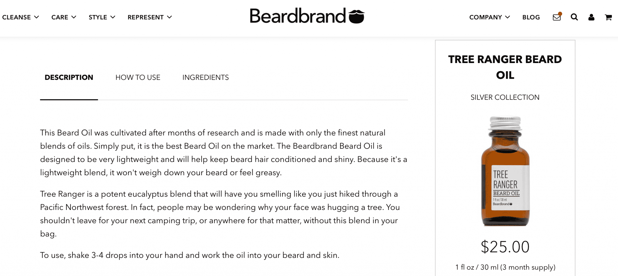Click the search magnifier icon

(x=574, y=17)
